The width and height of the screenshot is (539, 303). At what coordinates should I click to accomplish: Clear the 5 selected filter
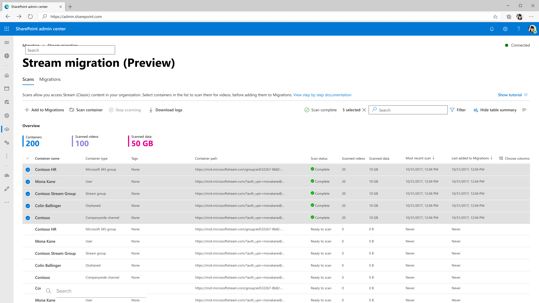pyautogui.click(x=364, y=110)
